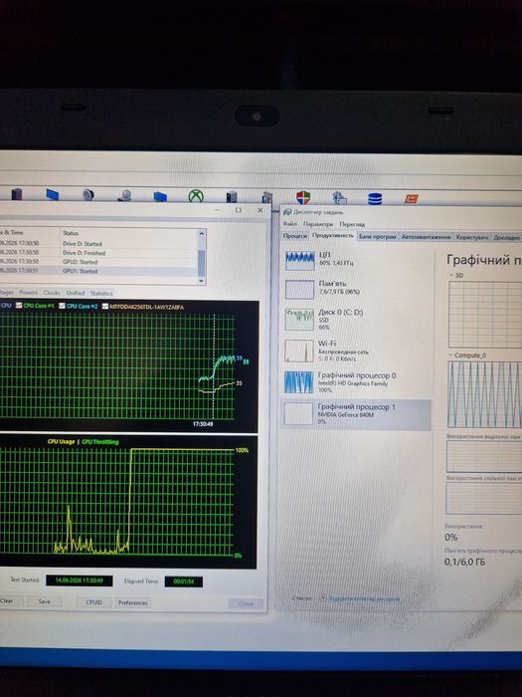
Task: Select the 'GPU2: Started' log row
Action: pyautogui.click(x=98, y=262)
